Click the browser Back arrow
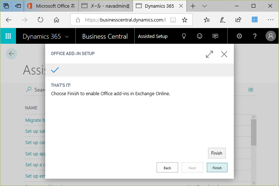Image resolution: width=279 pixels, height=186 pixels. [x=8, y=20]
